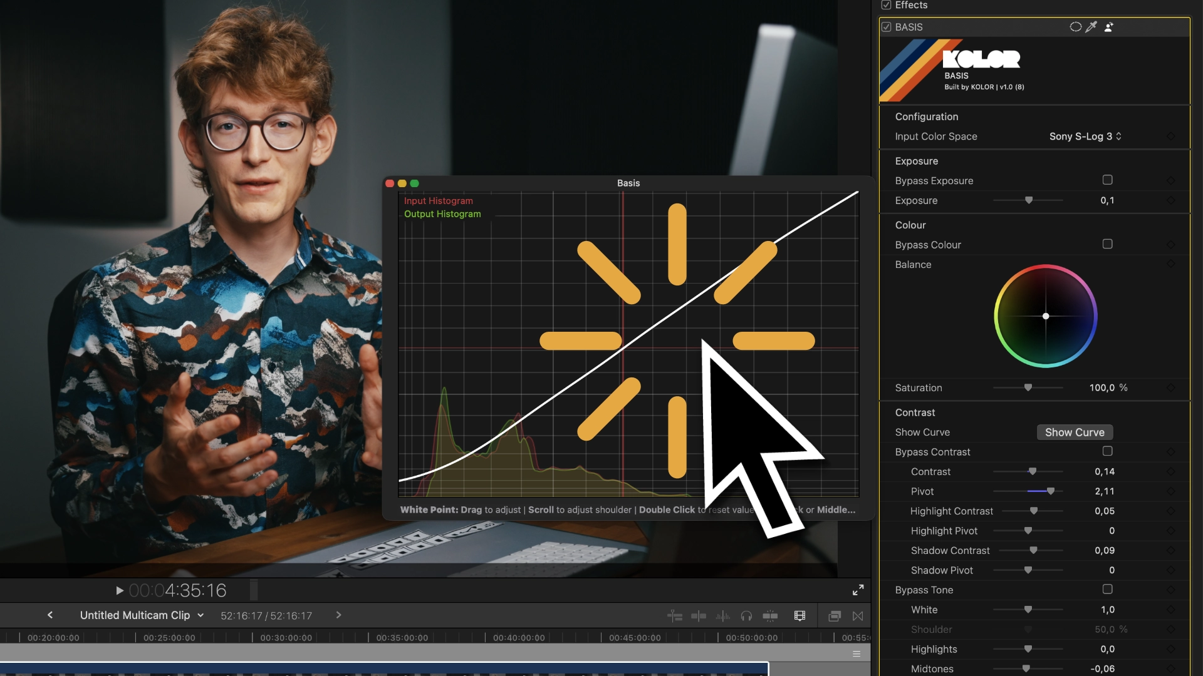Click the Balance color wheel center point
Image resolution: width=1203 pixels, height=676 pixels.
click(1046, 316)
